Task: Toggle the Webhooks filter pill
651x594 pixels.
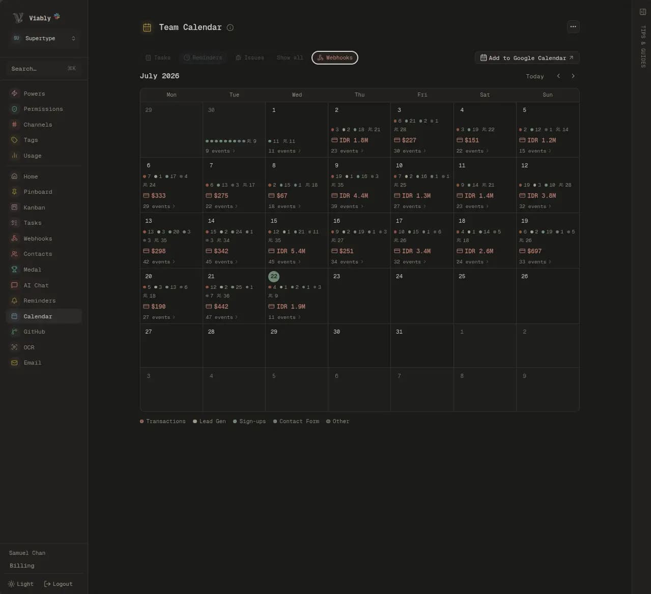Action: point(335,58)
